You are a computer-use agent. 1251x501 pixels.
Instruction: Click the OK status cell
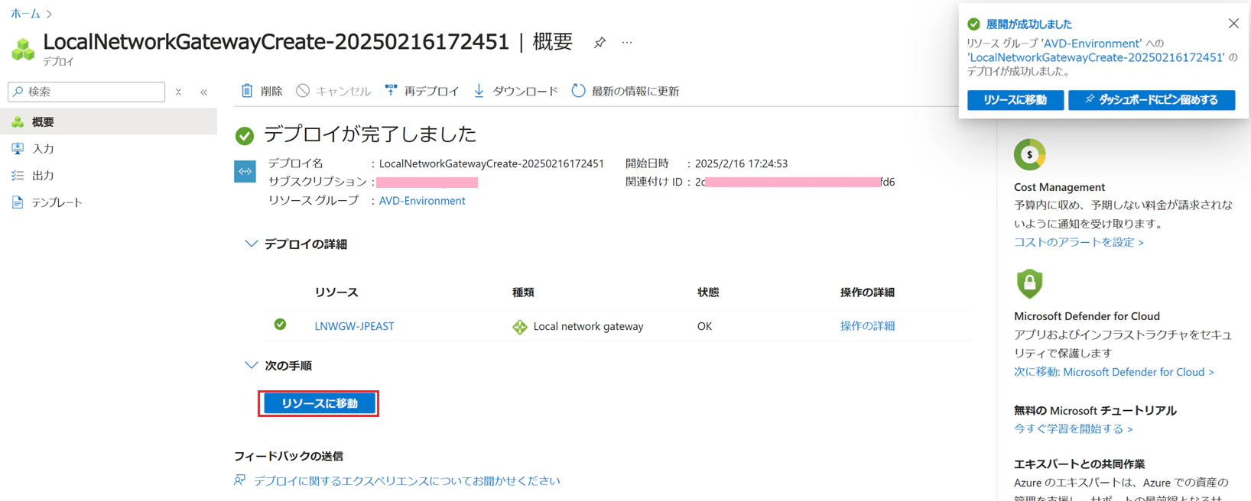704,326
